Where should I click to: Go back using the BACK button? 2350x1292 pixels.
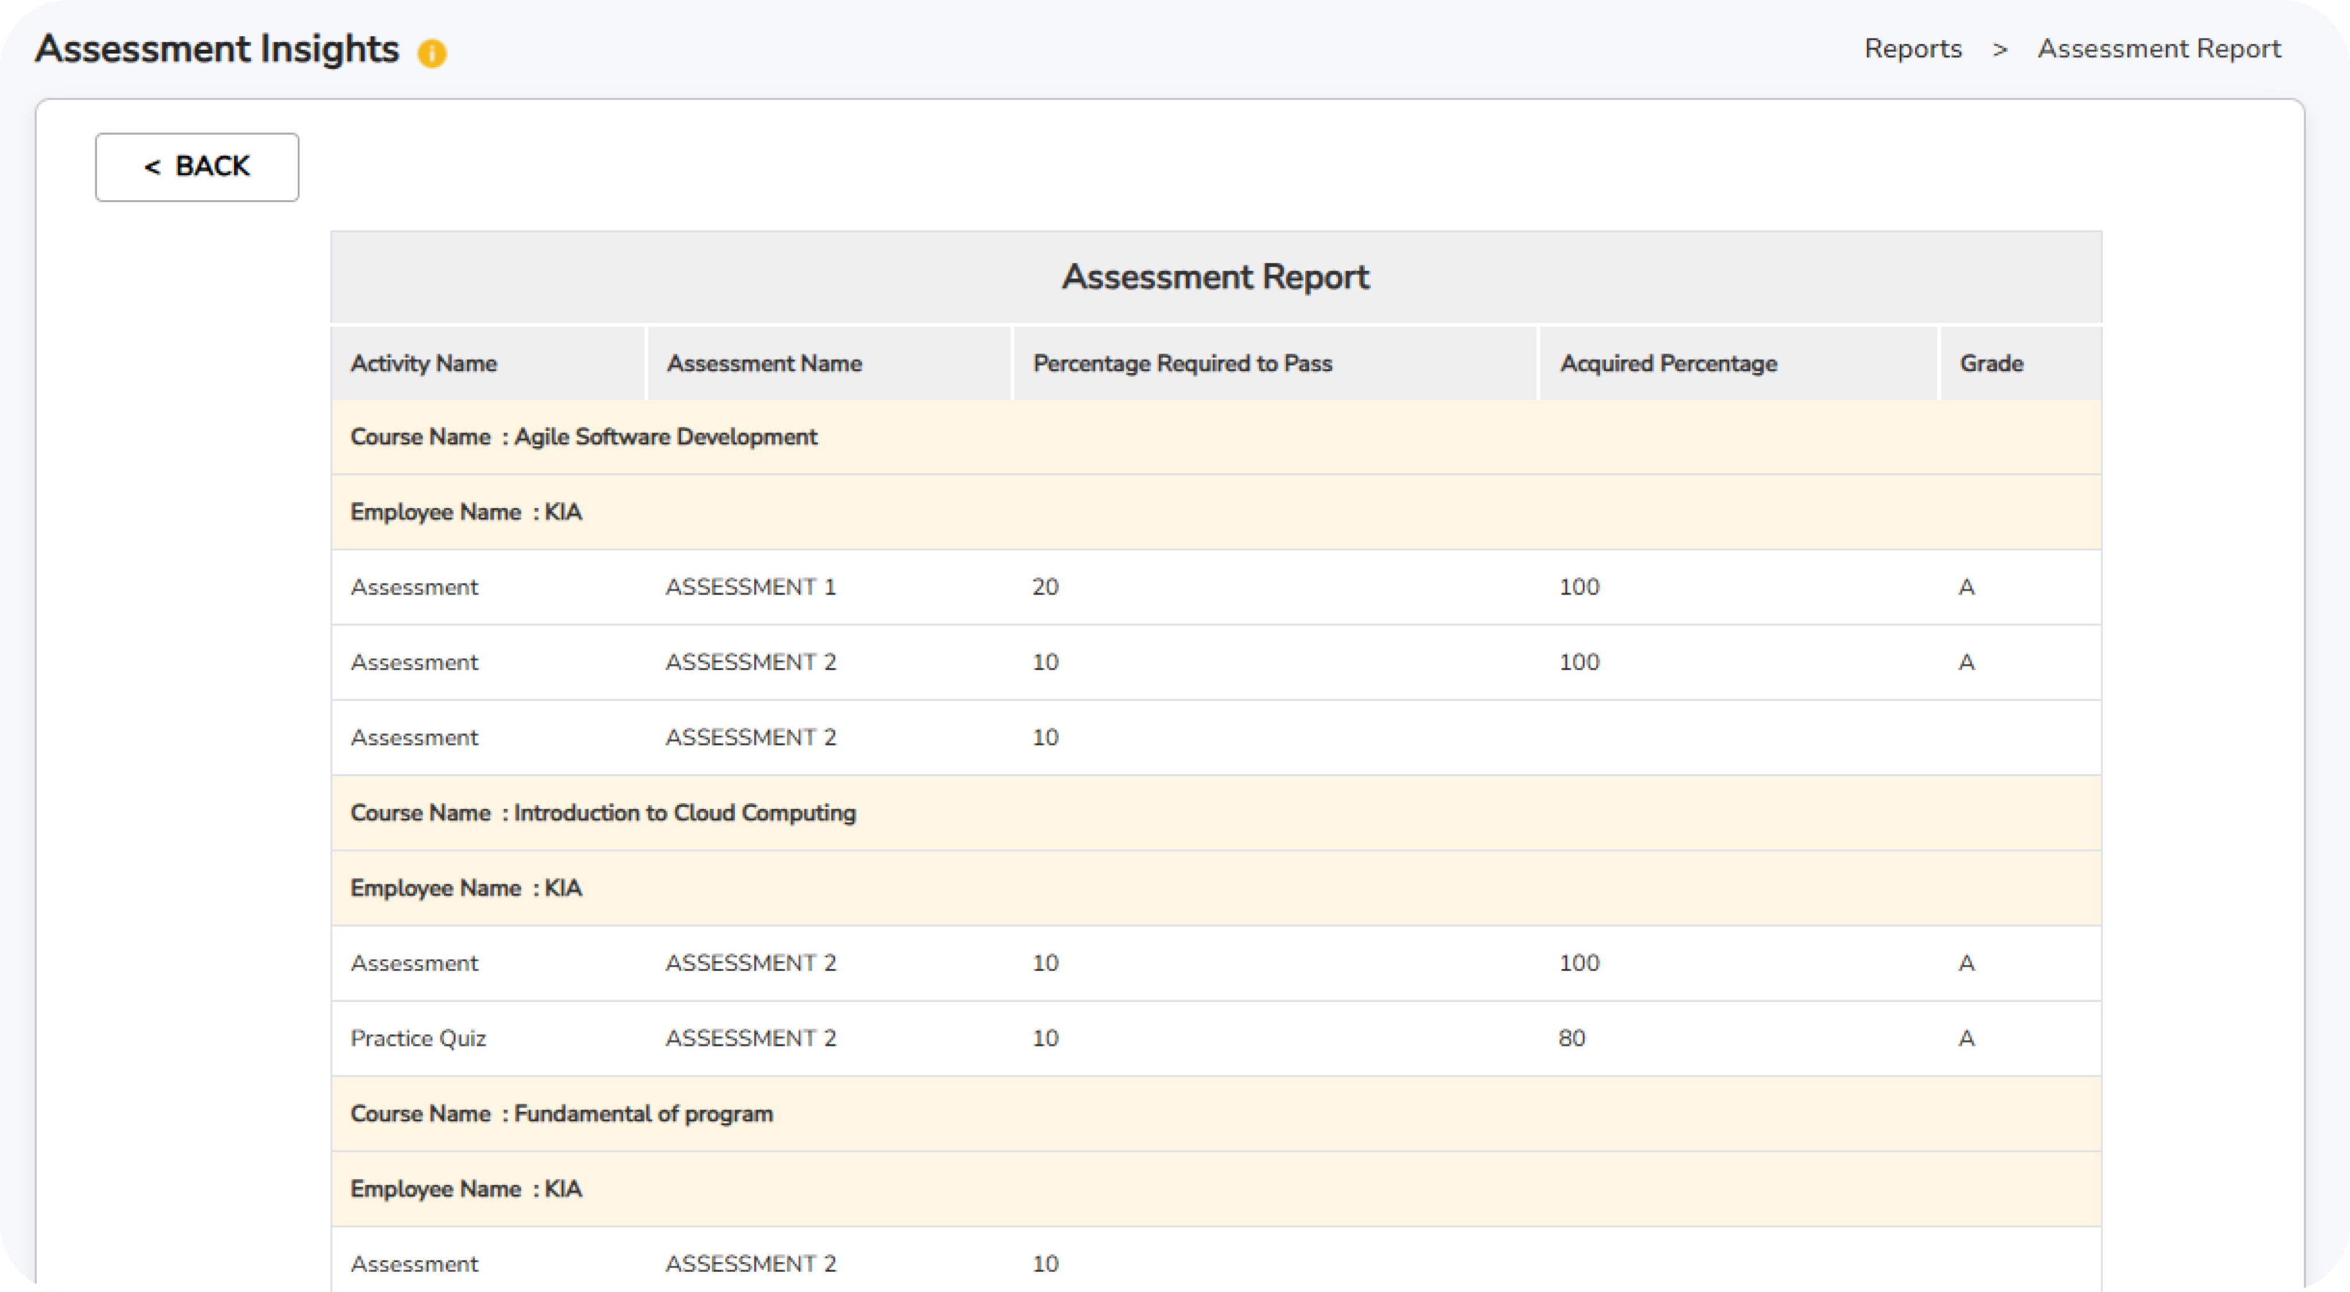coord(197,167)
